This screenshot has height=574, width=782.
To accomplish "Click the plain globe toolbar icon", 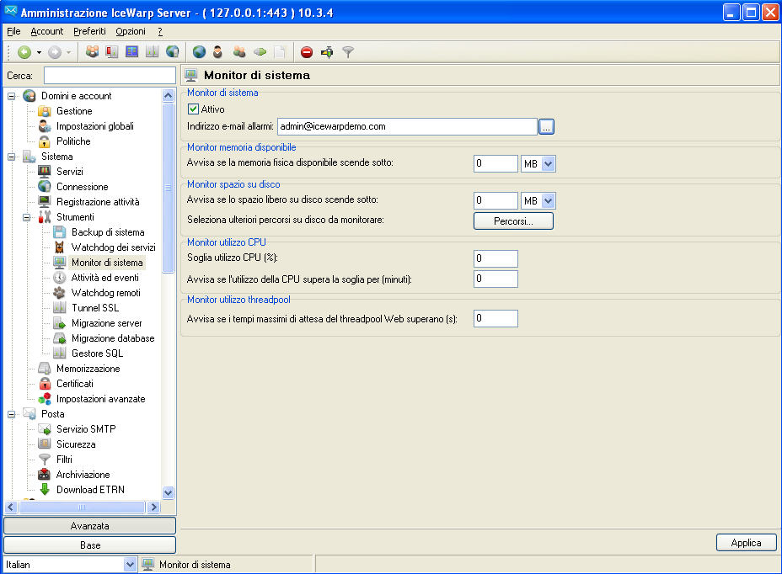I will click(x=199, y=52).
